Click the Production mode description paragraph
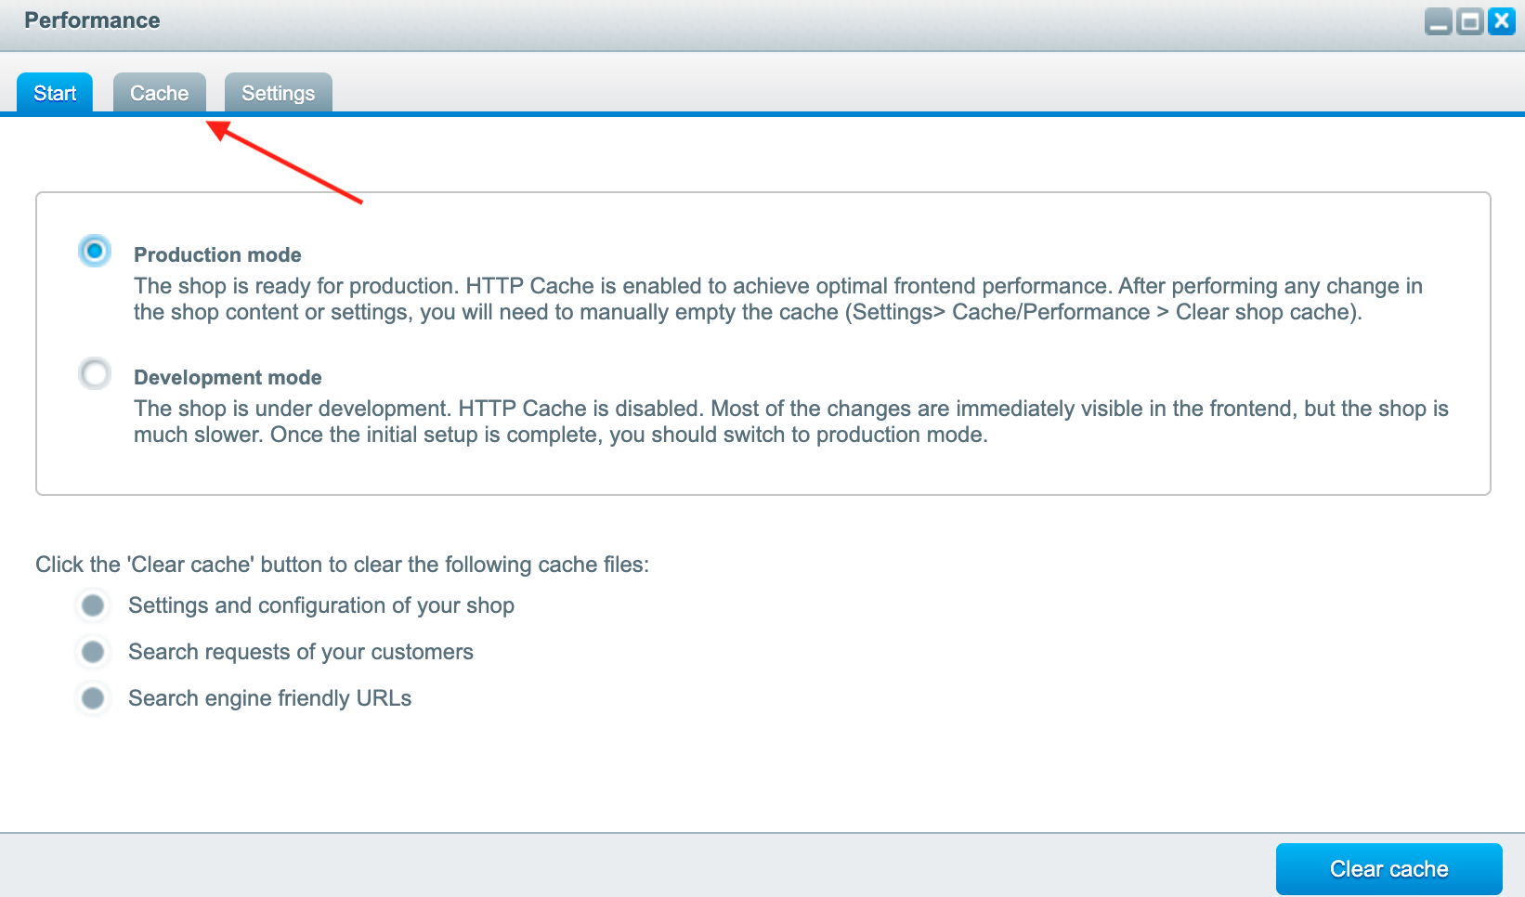The image size is (1525, 897). tap(777, 299)
